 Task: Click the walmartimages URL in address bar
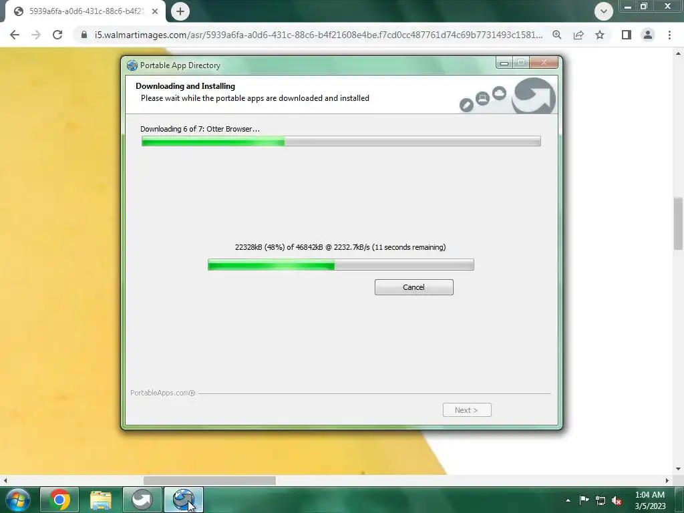point(319,35)
